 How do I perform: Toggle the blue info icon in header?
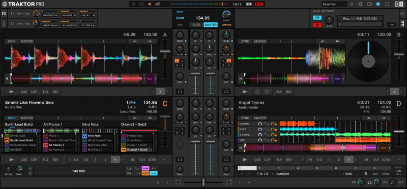click(378, 4)
